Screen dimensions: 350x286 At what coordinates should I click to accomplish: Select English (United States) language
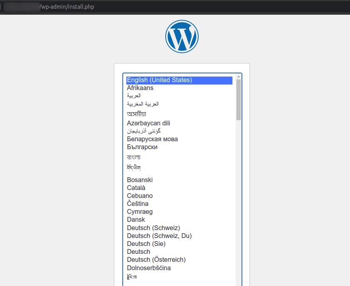click(179, 80)
